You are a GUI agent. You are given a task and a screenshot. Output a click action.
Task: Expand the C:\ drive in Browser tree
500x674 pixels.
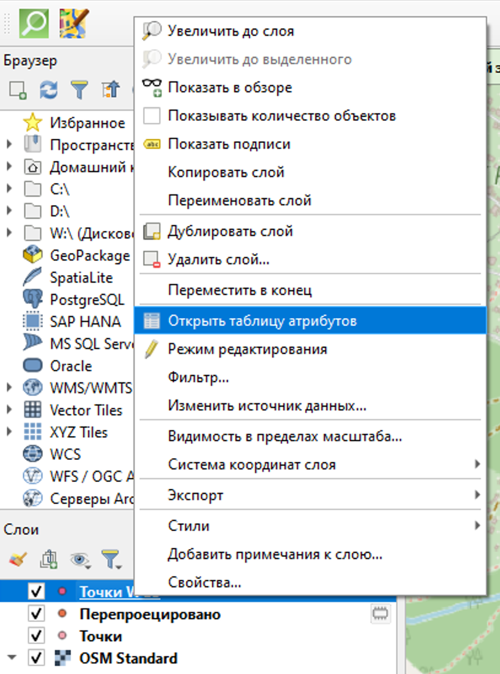click(x=9, y=188)
